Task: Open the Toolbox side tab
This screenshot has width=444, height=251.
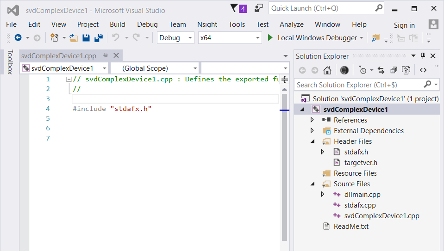Action: (x=10, y=62)
